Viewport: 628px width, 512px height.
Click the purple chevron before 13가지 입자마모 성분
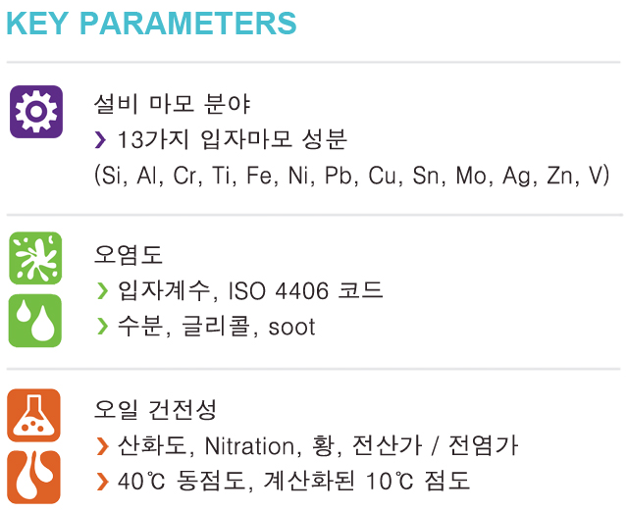[100, 139]
